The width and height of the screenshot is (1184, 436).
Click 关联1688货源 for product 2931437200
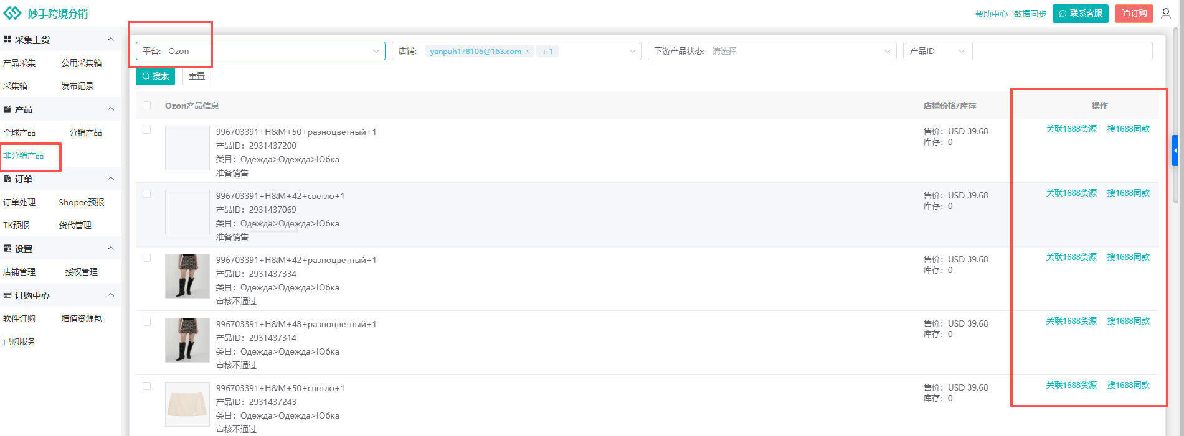pos(1071,129)
